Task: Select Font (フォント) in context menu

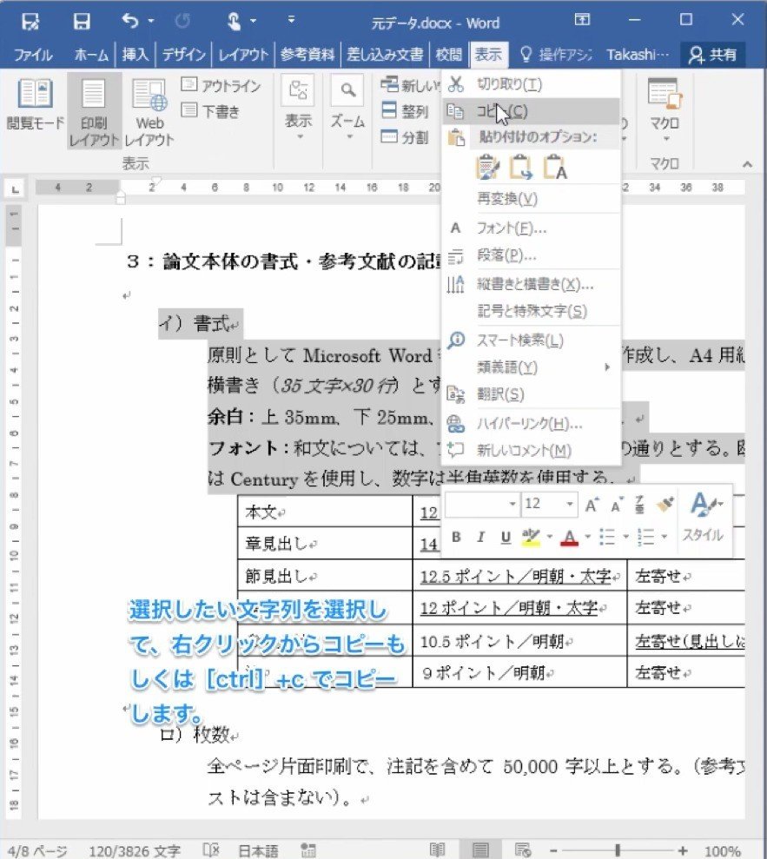Action: click(x=531, y=228)
